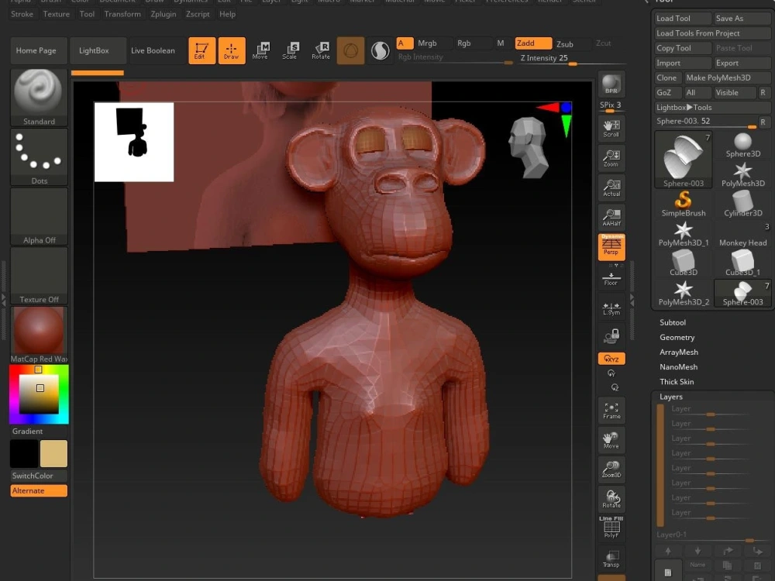
Task: Toggle Edit mode button
Action: 201,50
